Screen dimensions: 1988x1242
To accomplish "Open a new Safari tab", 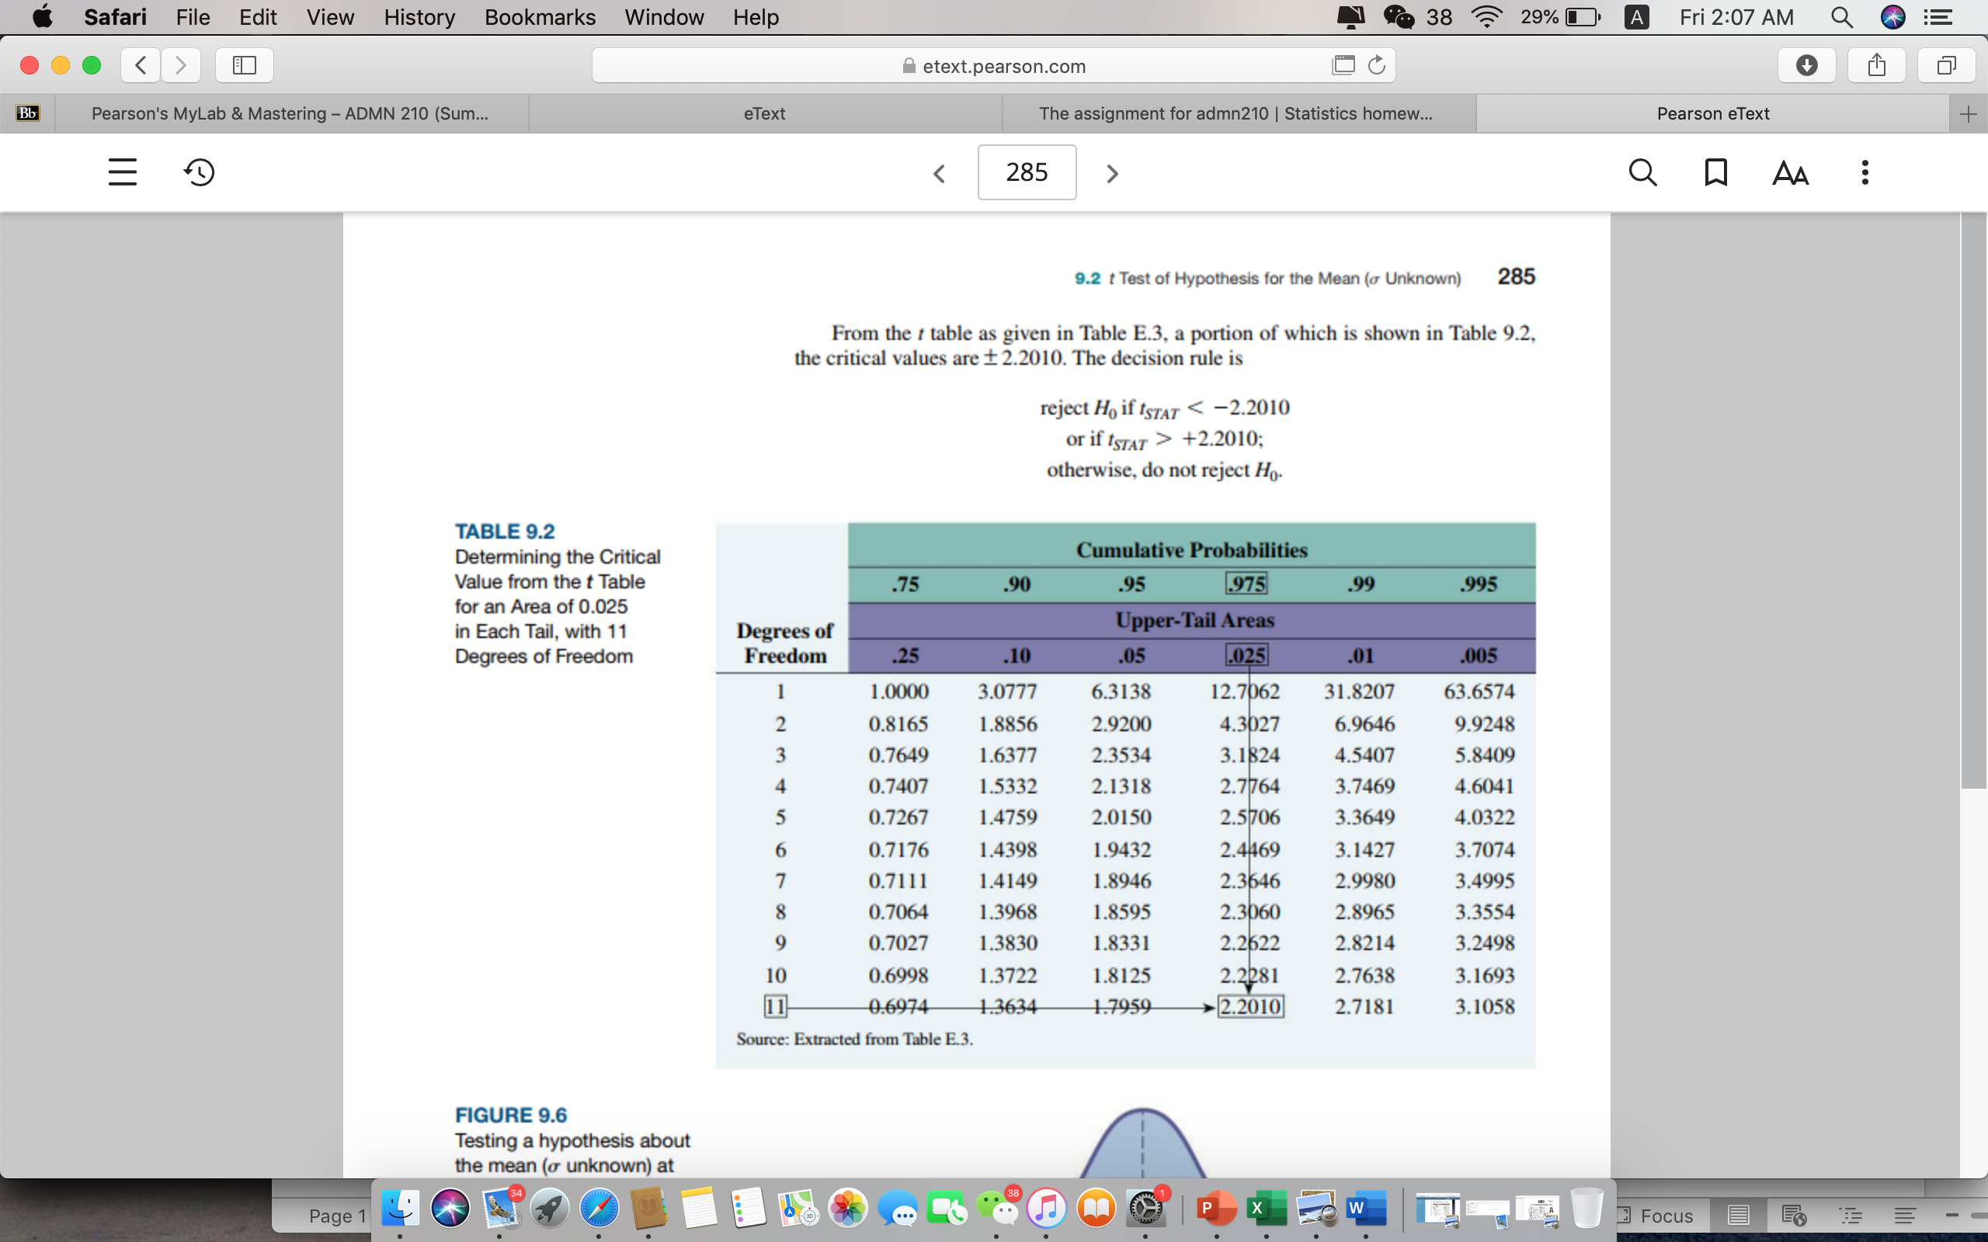I will click(1968, 114).
